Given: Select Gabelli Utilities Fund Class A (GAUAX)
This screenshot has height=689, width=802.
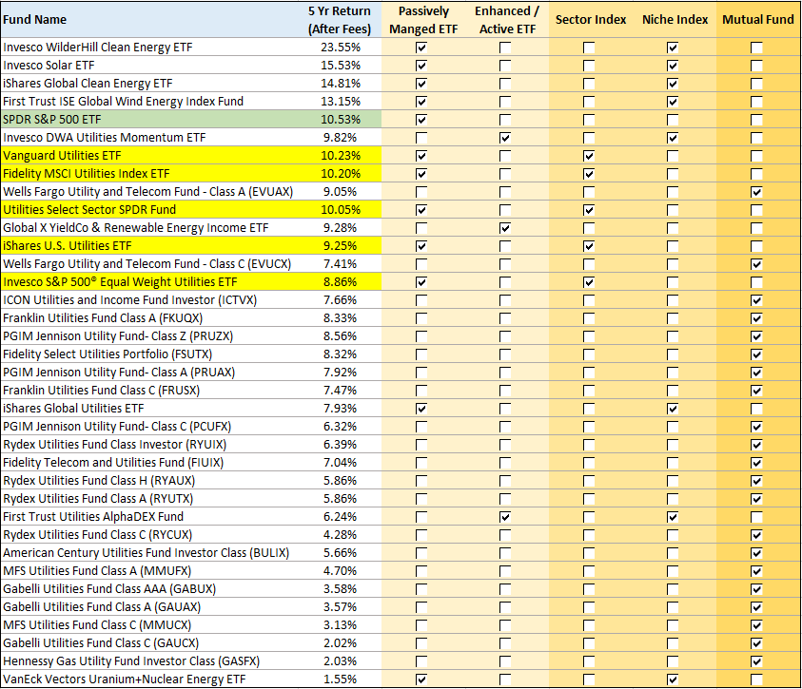Looking at the screenshot, I should pos(150,606).
